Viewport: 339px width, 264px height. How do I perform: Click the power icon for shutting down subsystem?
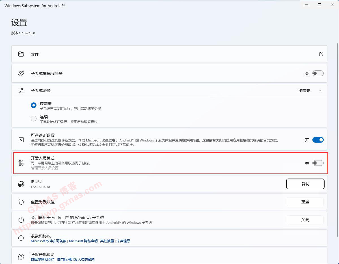(x=21, y=220)
